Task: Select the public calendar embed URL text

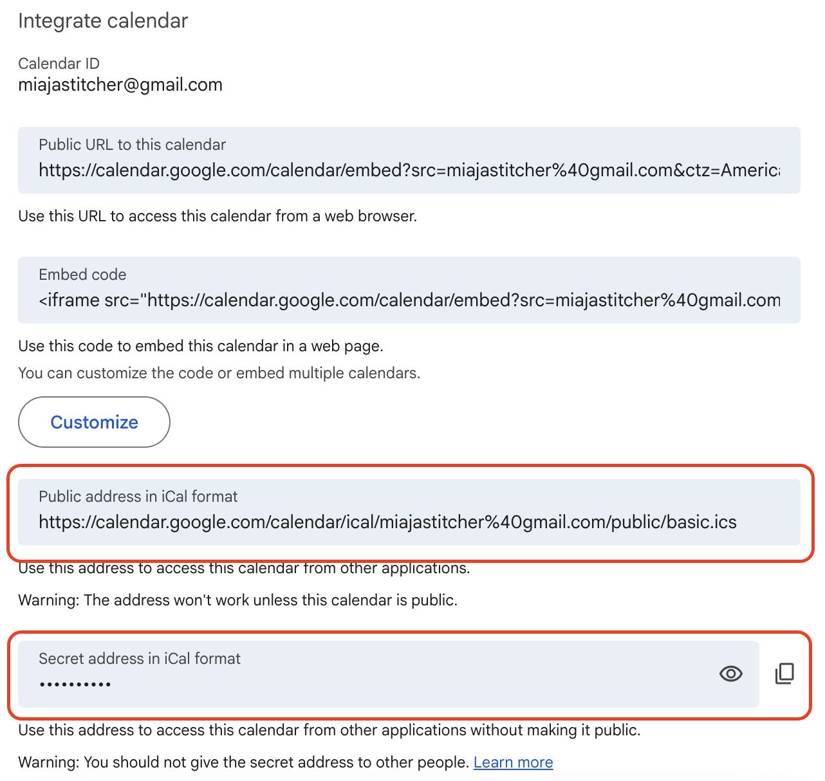Action: click(409, 170)
